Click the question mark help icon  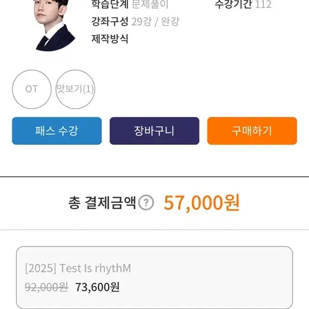[146, 203]
